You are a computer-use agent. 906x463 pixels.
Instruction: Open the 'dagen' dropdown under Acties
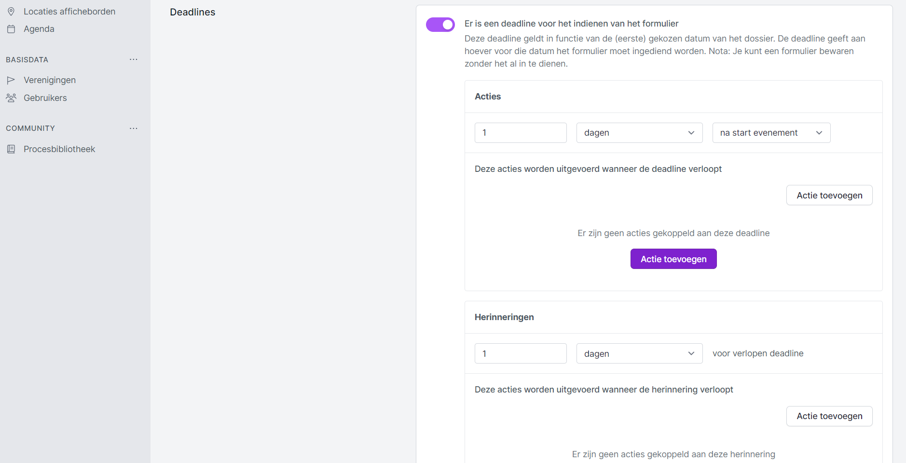(x=639, y=133)
